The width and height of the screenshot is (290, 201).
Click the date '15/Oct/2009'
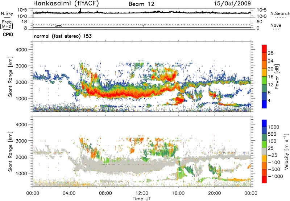232,4
